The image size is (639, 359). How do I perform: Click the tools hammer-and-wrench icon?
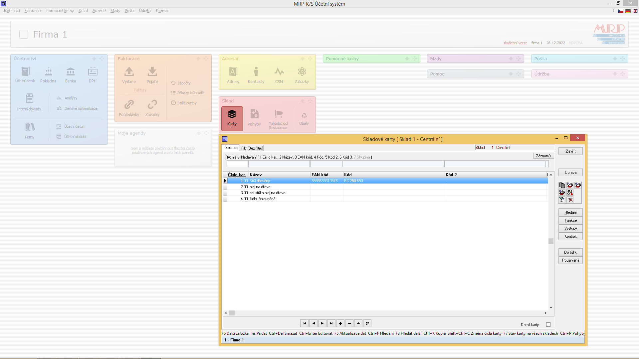click(x=570, y=192)
